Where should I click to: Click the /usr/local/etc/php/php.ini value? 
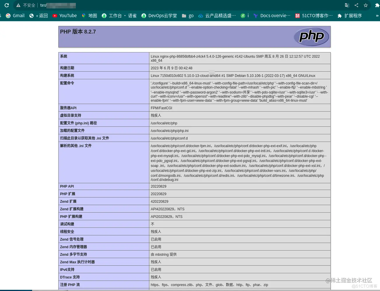[169, 130]
